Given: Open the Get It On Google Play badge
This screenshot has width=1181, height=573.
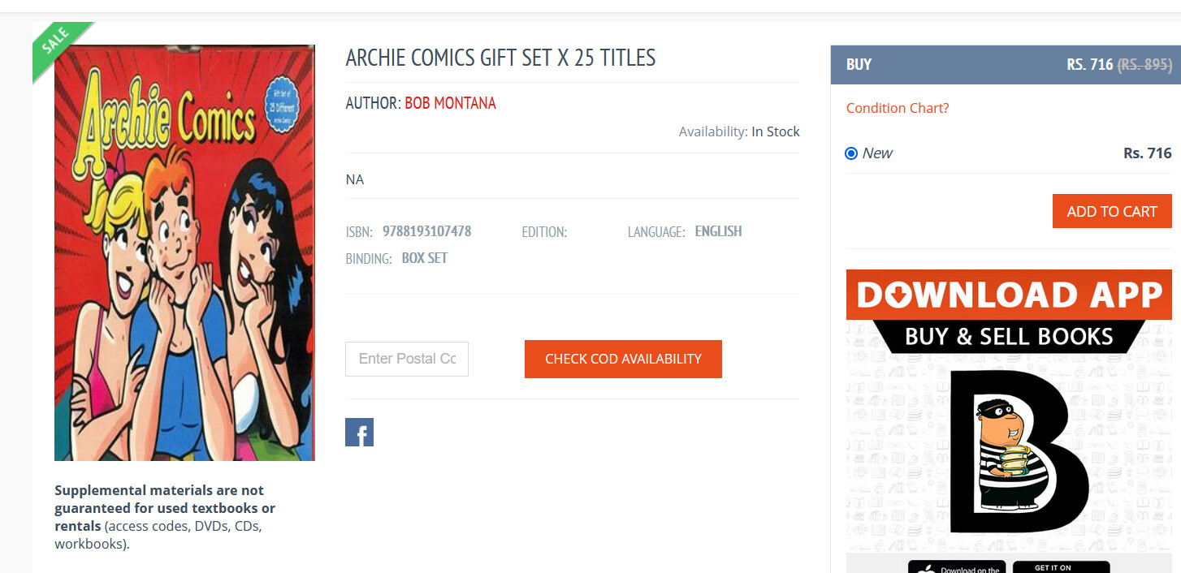Looking at the screenshot, I should click(x=1061, y=567).
